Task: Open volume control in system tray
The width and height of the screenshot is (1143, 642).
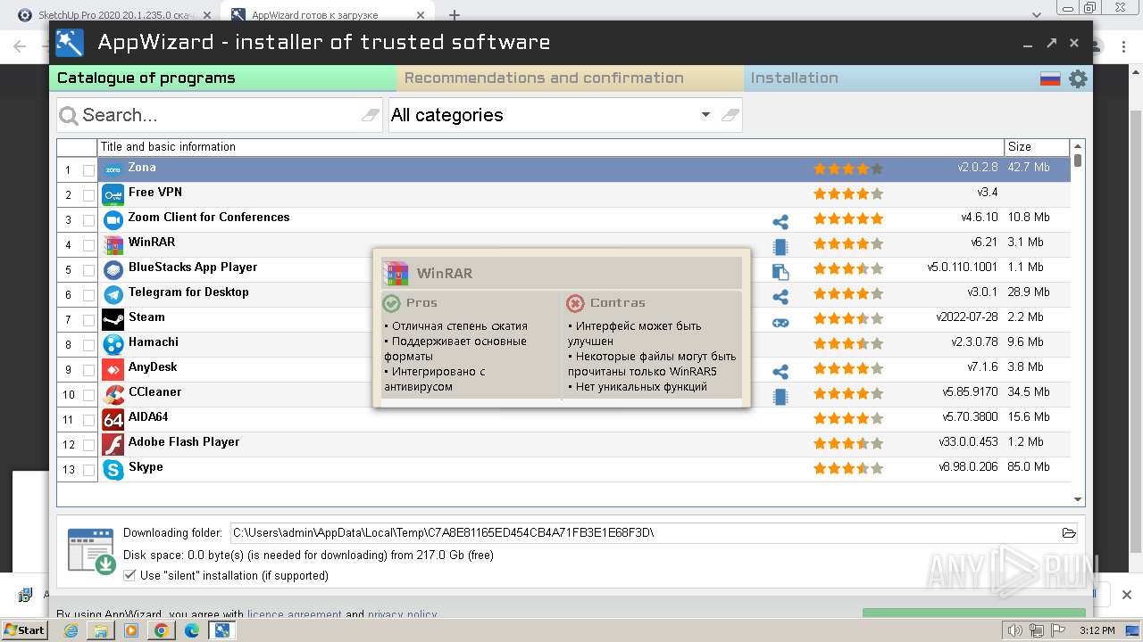Action: pyautogui.click(x=1014, y=630)
